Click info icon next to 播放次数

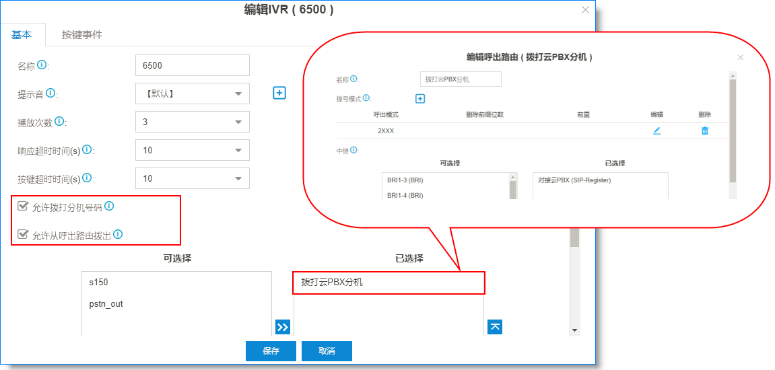pyautogui.click(x=59, y=121)
